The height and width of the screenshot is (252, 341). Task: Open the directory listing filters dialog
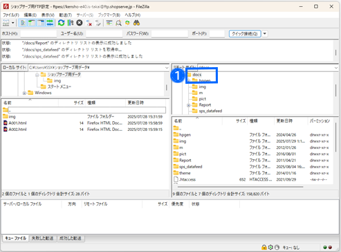coord(109,23)
